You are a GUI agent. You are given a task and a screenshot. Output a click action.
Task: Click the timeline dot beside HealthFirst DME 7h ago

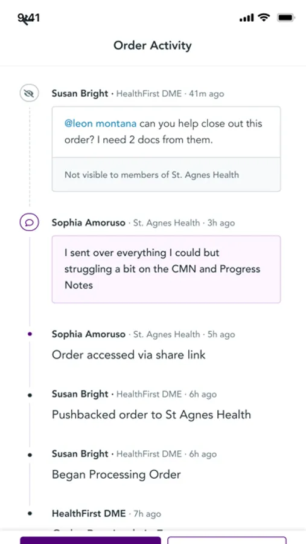[30, 514]
